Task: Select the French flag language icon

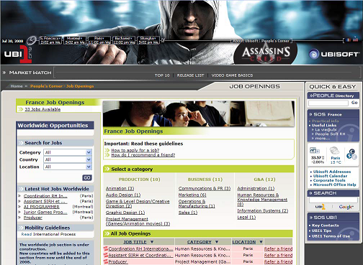Action: click(349, 39)
